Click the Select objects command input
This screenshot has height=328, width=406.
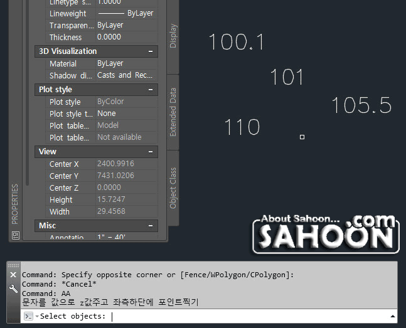click(x=251, y=316)
